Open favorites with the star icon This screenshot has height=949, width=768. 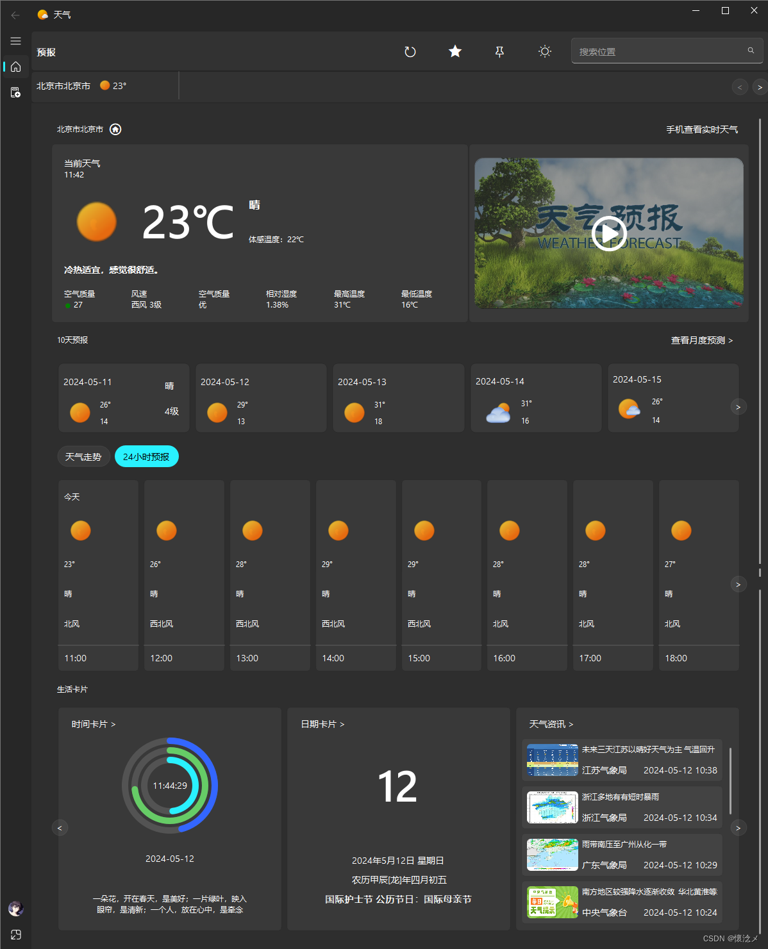(455, 51)
